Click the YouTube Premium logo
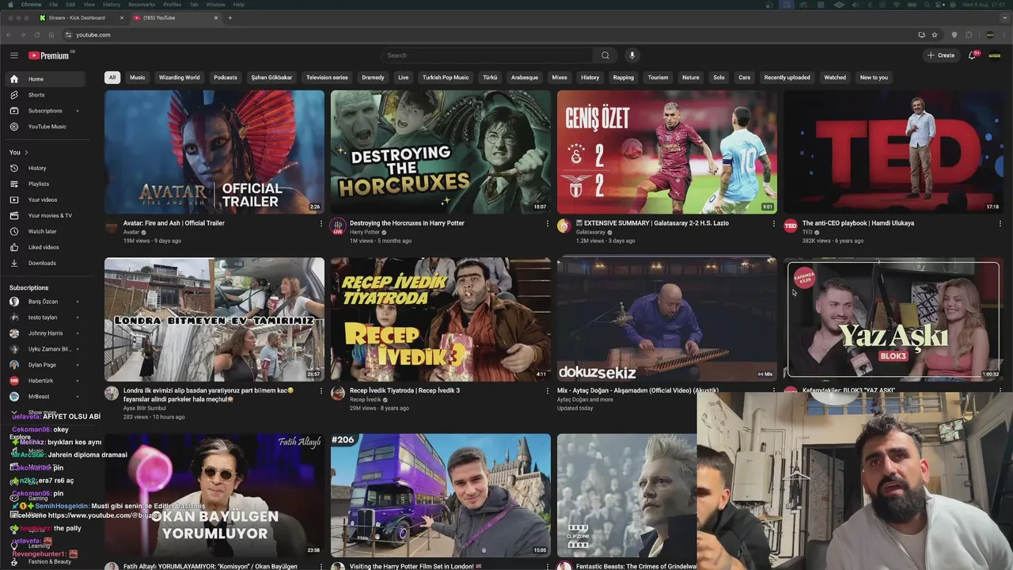Image resolution: width=1013 pixels, height=570 pixels. coord(50,55)
